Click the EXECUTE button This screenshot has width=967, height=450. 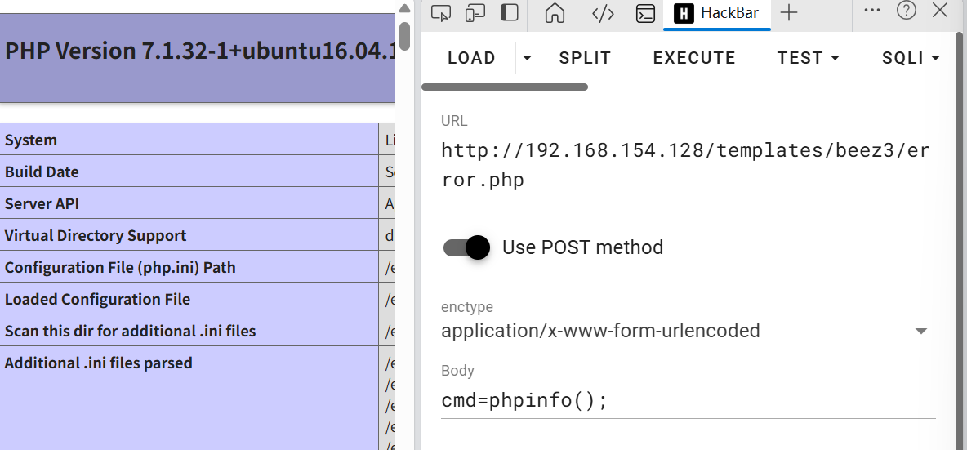point(693,58)
